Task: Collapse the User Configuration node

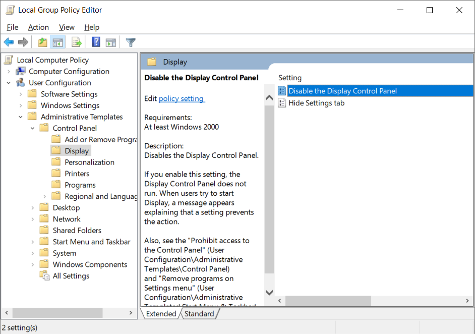Action: 9,83
